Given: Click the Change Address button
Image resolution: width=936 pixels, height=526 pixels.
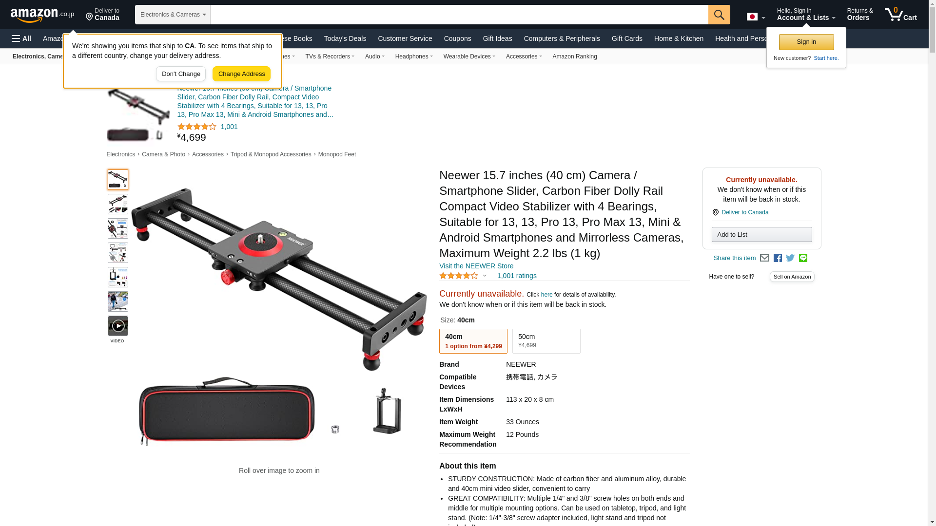Looking at the screenshot, I should point(241,74).
